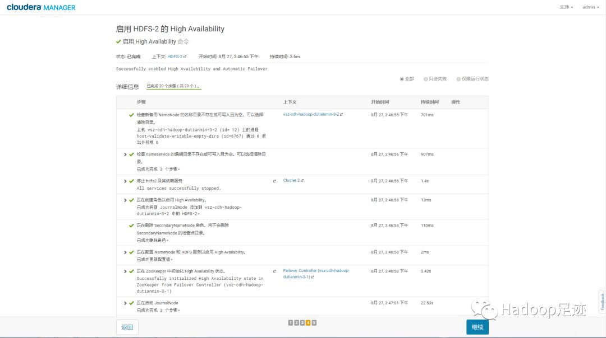Open the Cloudera Manager home logo
The image size is (606, 338).
[x=41, y=7]
